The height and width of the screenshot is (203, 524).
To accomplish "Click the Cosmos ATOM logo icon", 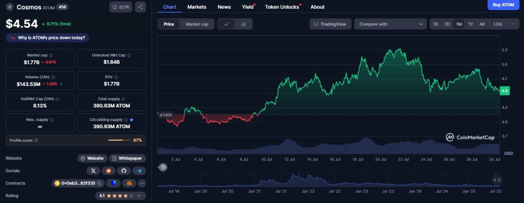I will pos(9,7).
